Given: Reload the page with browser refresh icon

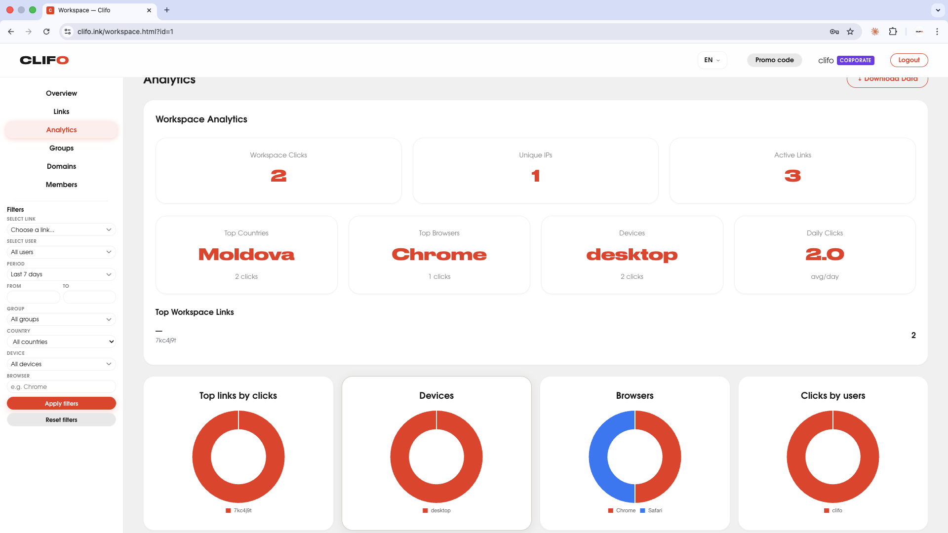Looking at the screenshot, I should [x=46, y=32].
